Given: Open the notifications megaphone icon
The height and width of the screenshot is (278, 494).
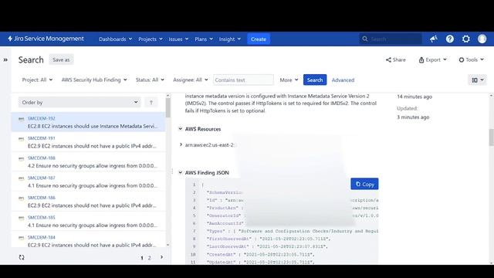Looking at the screenshot, I should pos(434,39).
